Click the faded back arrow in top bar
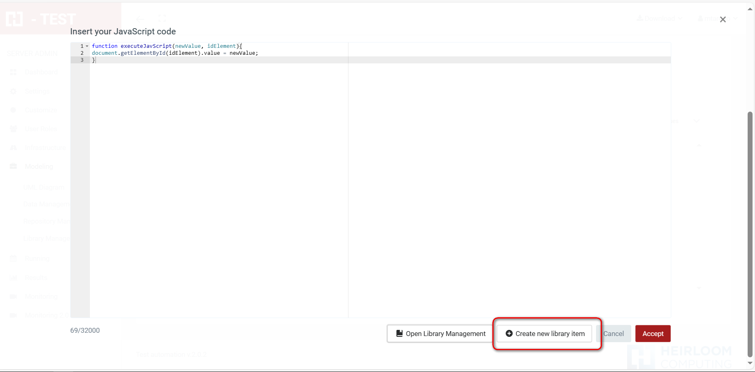This screenshot has width=755, height=372. (x=140, y=19)
